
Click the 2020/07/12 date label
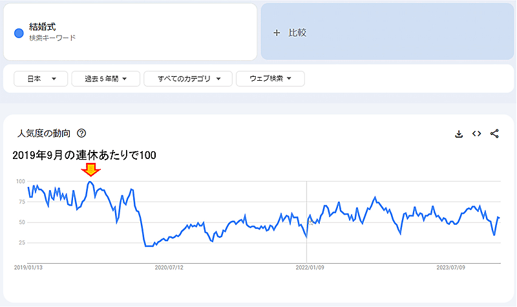point(169,266)
